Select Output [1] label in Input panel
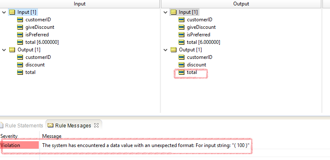Image resolution: width=330 pixels, height=160 pixels. 29,50
